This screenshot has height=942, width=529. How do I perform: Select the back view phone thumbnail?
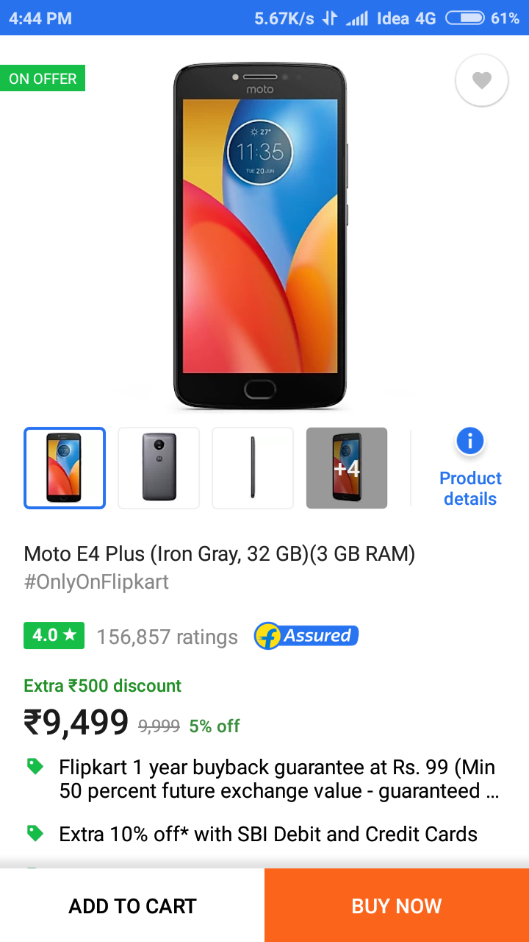159,468
